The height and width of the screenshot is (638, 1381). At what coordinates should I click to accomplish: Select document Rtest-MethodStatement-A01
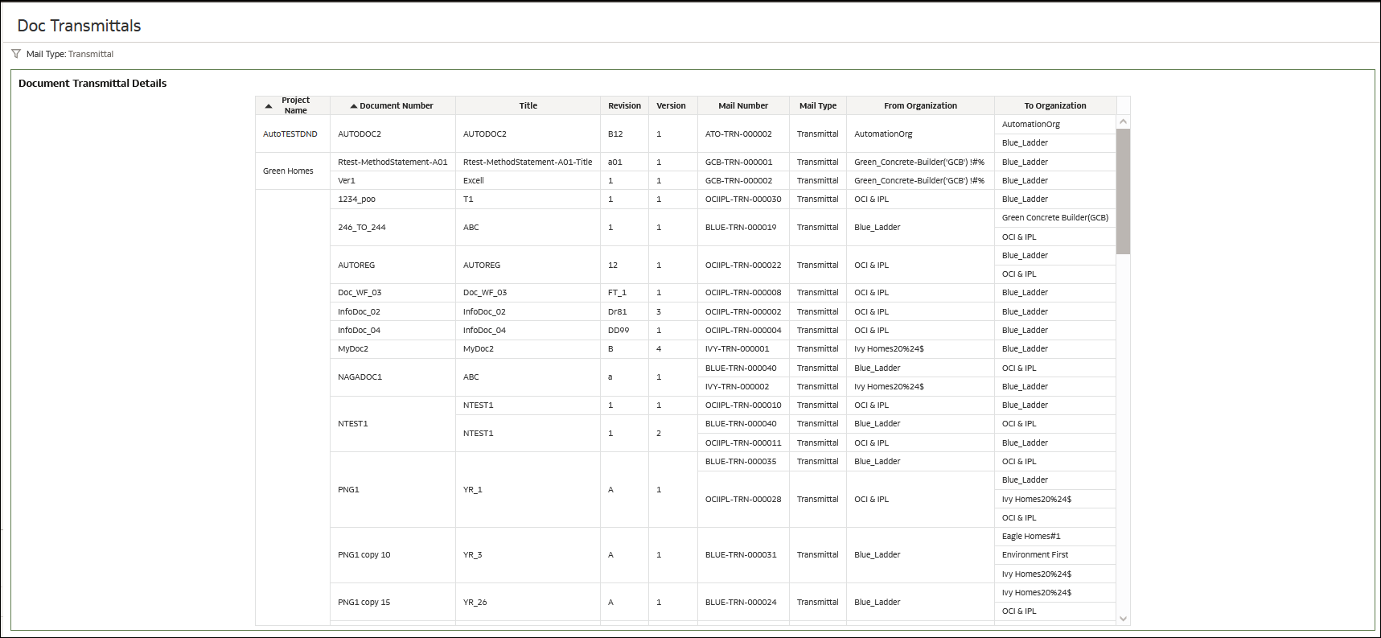coord(393,162)
